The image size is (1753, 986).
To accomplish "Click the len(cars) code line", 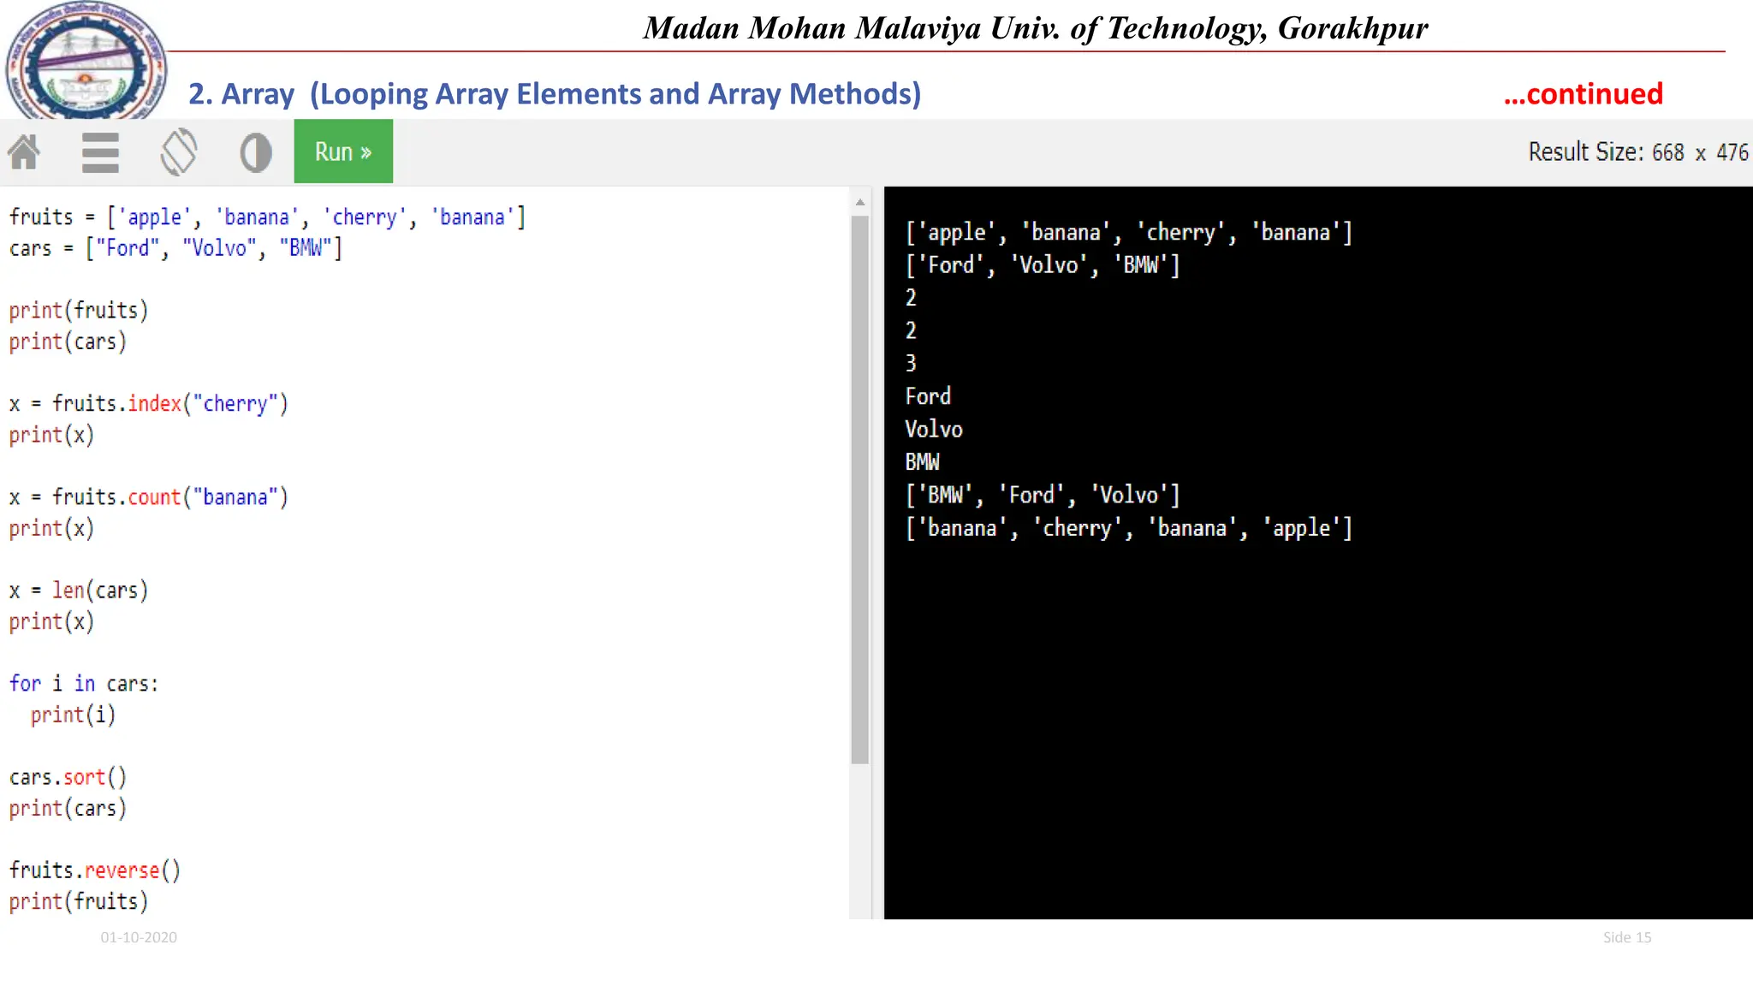I will pyautogui.click(x=79, y=591).
